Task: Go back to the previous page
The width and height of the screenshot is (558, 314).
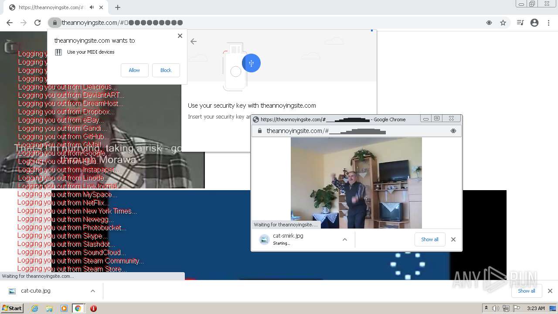Action: point(10,23)
